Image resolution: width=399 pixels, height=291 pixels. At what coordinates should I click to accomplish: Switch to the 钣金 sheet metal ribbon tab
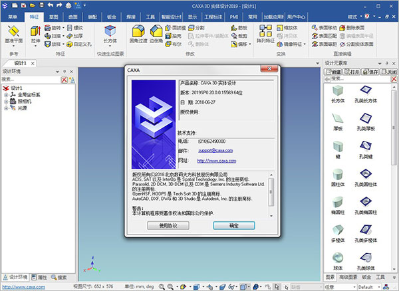pyautogui.click(x=112, y=17)
